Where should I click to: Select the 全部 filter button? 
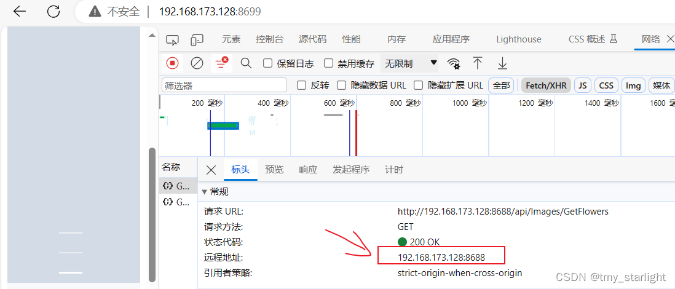pos(501,85)
